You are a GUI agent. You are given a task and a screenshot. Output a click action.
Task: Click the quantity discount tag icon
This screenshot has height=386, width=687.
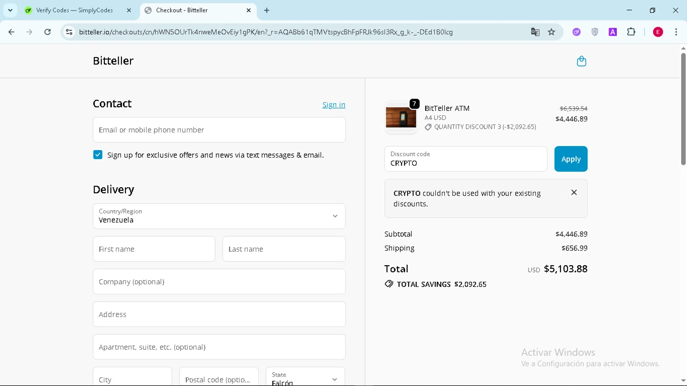428,127
